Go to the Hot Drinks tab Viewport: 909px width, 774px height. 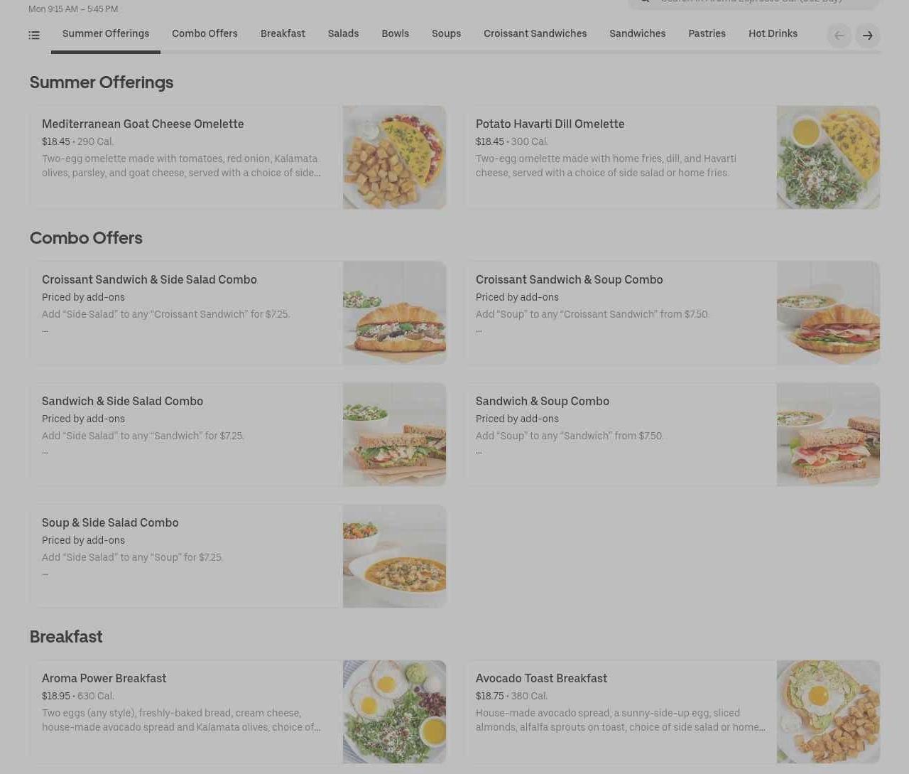(x=773, y=33)
